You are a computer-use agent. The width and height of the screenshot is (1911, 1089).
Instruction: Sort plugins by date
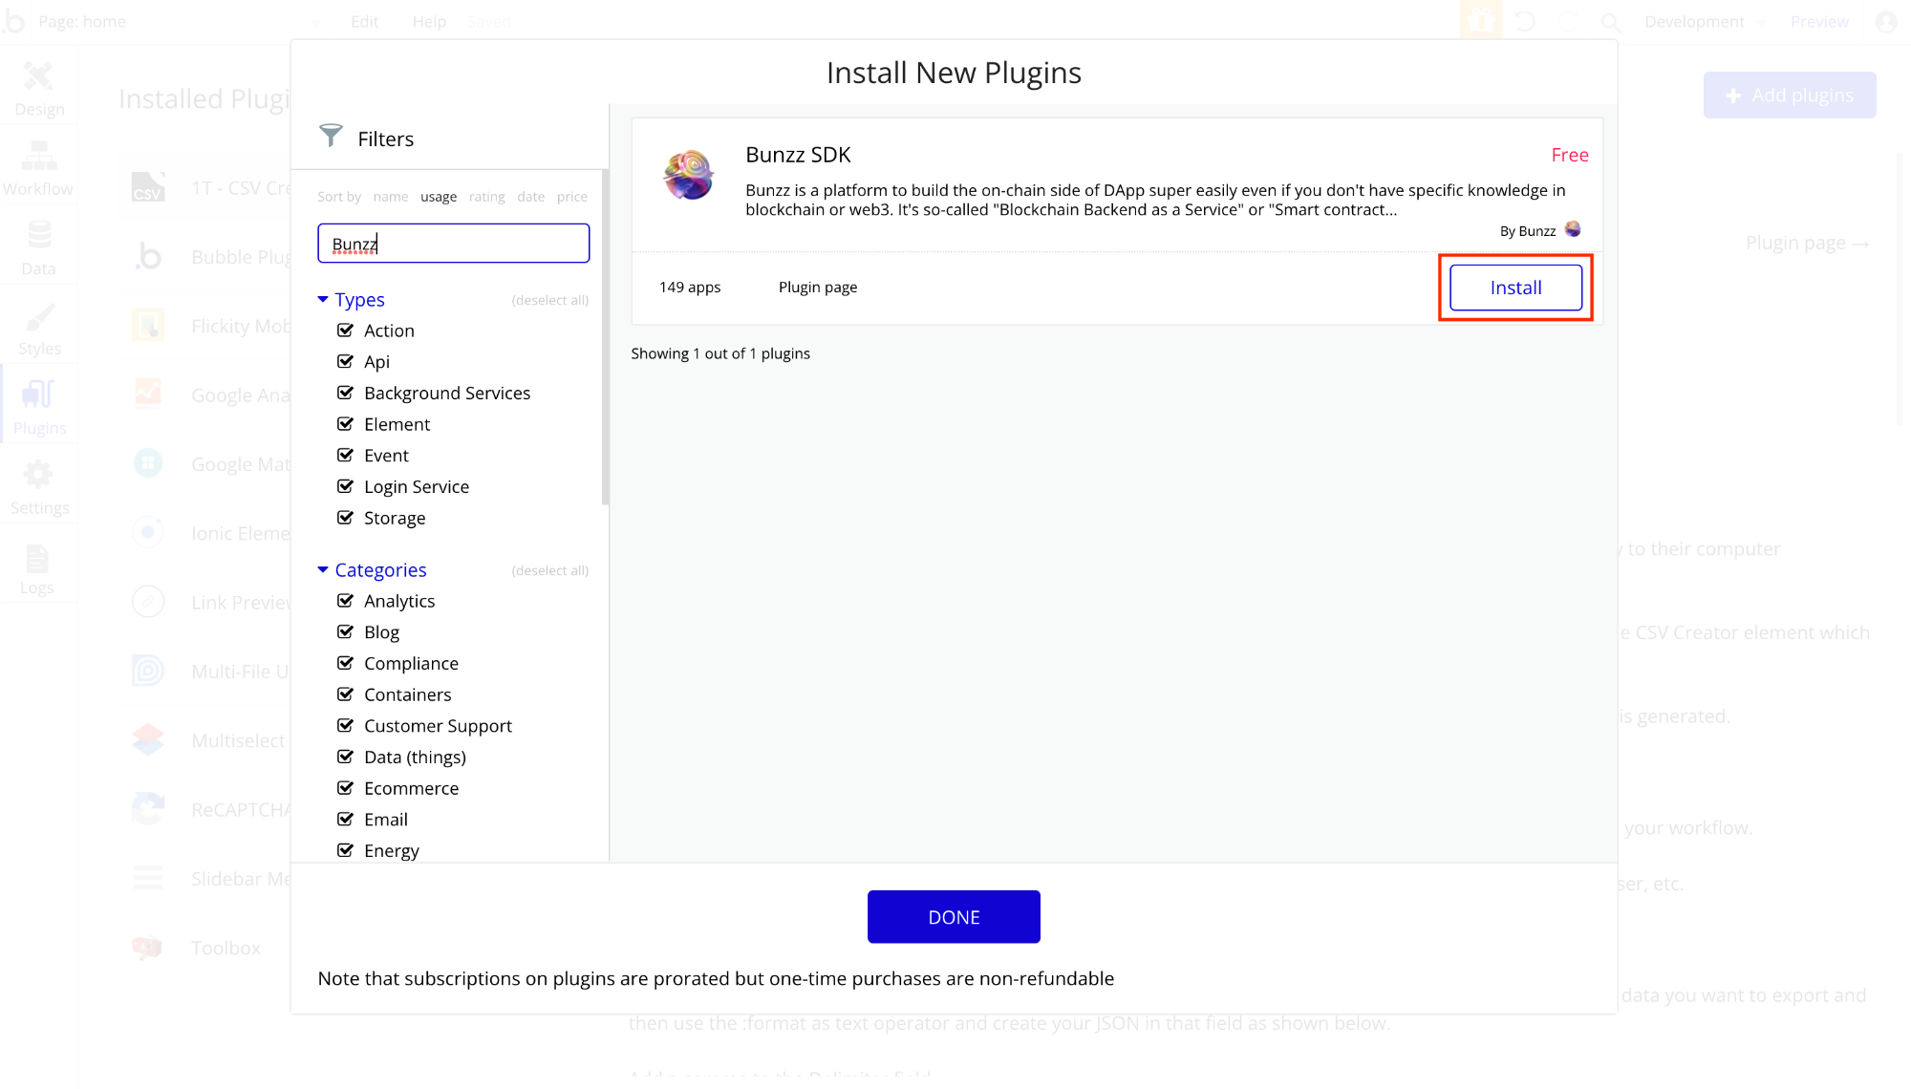click(530, 197)
